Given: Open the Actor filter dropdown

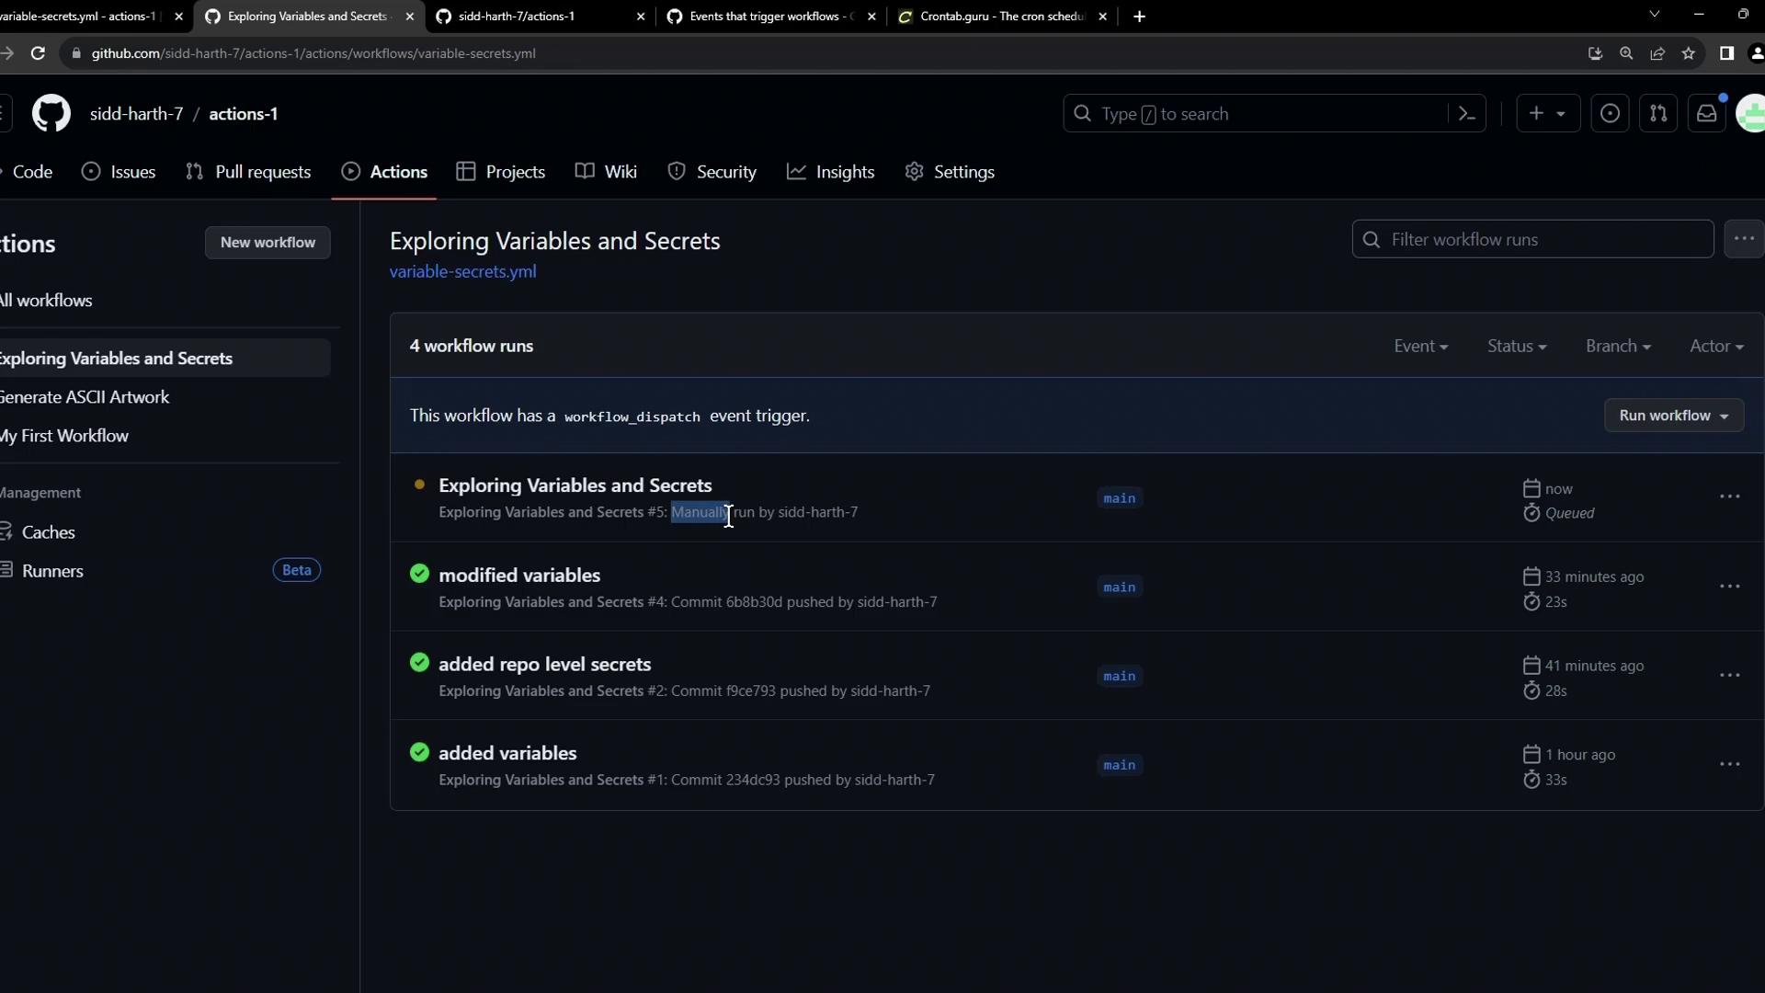Looking at the screenshot, I should (1715, 347).
